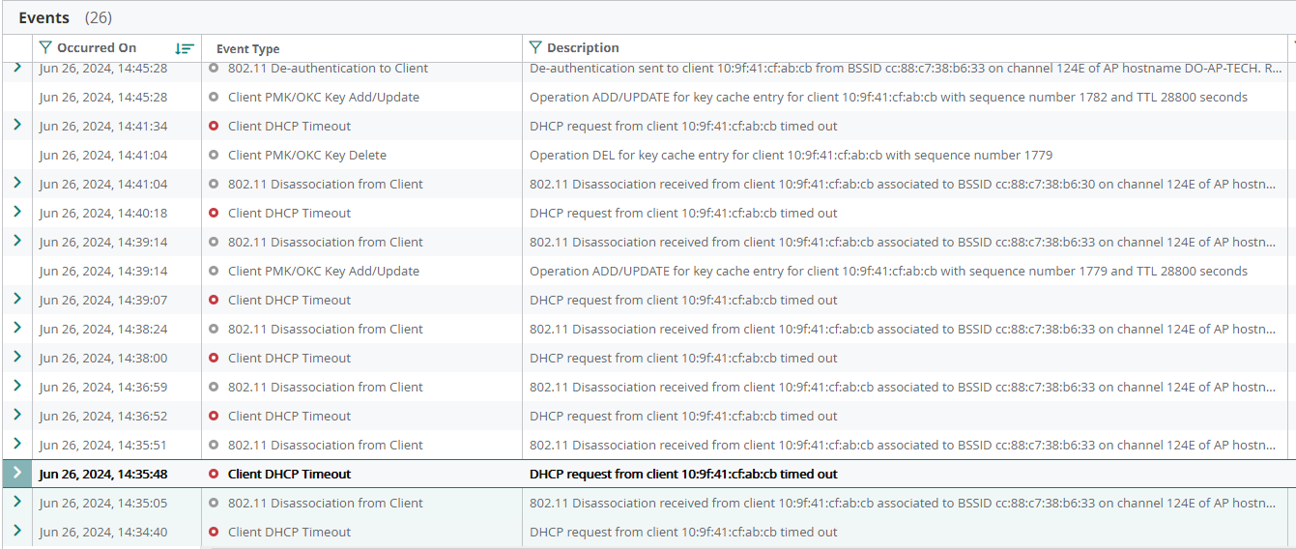
Task: Toggle sort order icon in Occurred On column
Action: [185, 48]
